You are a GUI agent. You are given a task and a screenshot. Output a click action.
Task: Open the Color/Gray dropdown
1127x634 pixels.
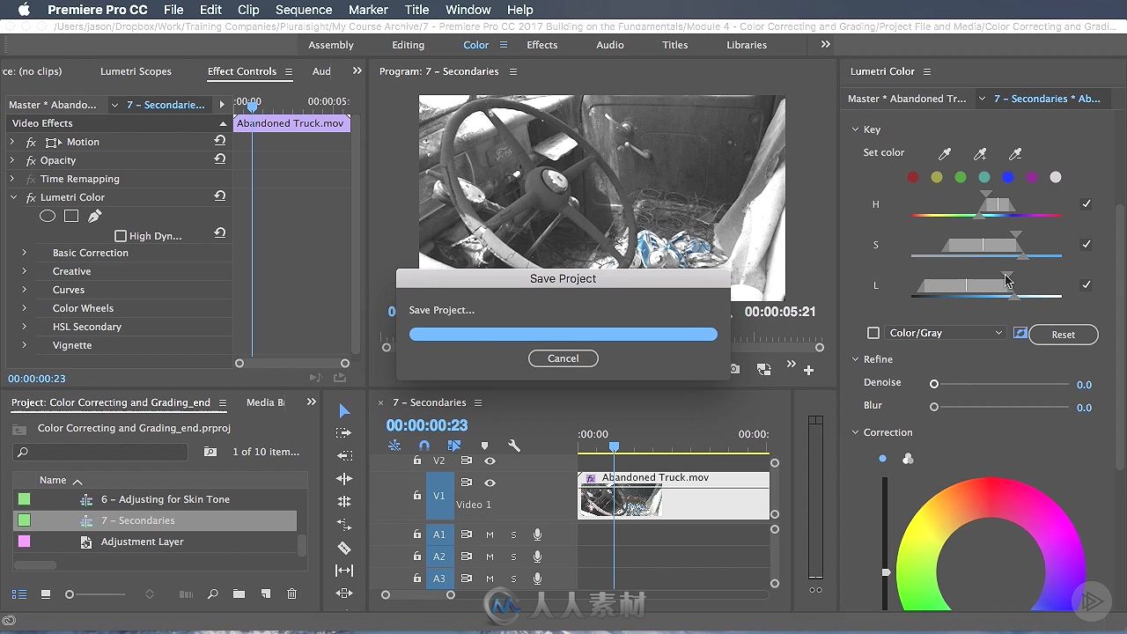click(x=946, y=333)
